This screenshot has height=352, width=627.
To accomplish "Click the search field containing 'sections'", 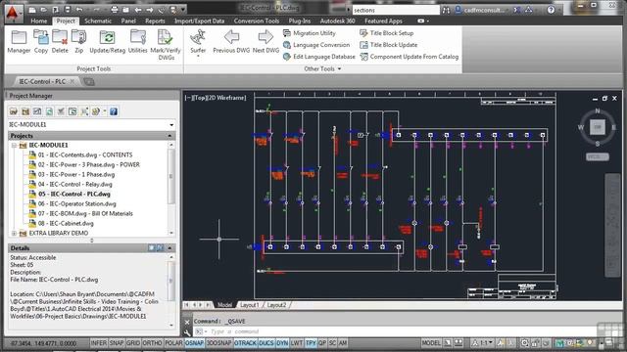I will 396,10.
